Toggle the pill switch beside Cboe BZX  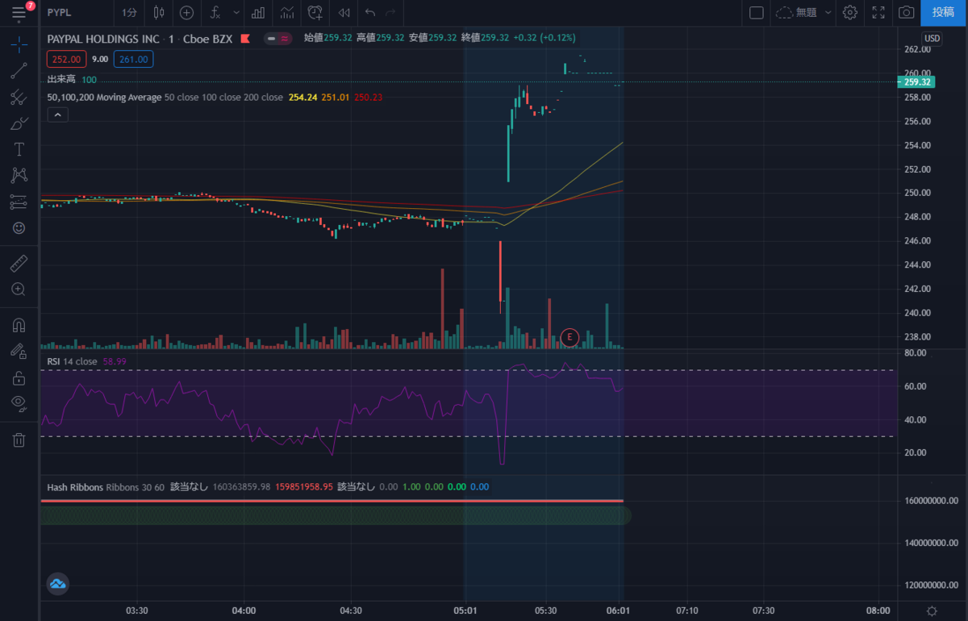(x=279, y=38)
